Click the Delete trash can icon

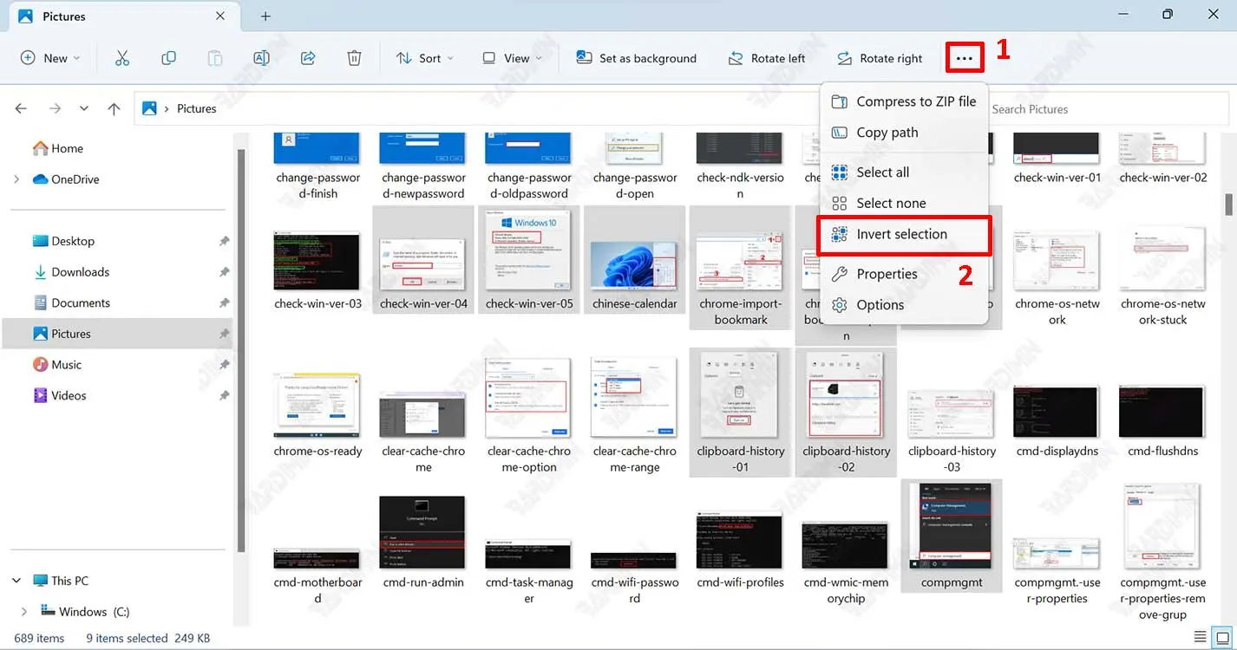(x=354, y=58)
